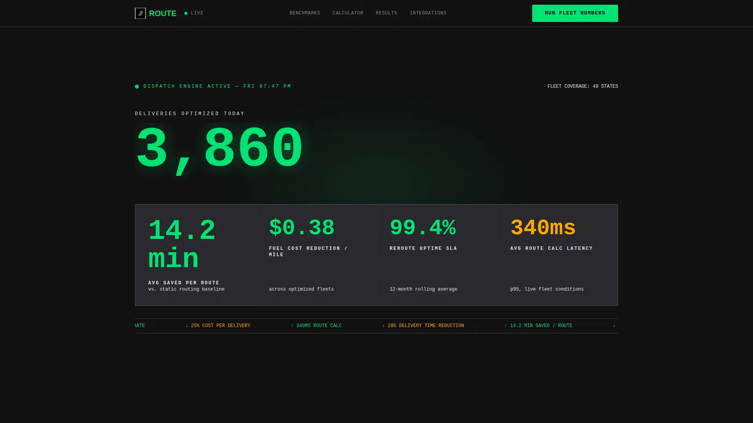Click "REROUTE UPTIME SLA" label
Screen dimensions: 753x423
423,248
